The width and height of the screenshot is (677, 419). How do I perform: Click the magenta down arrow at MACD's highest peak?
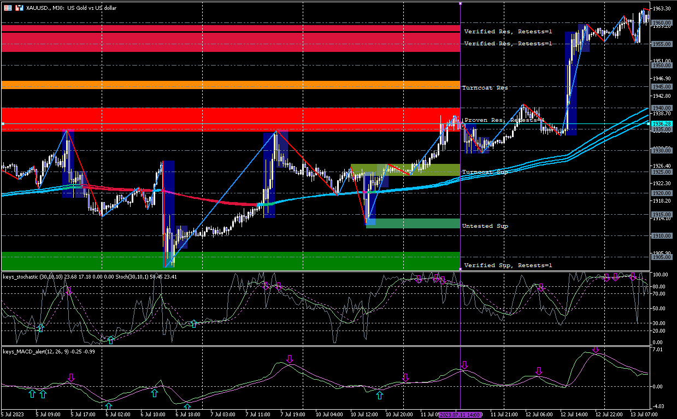[596, 350]
